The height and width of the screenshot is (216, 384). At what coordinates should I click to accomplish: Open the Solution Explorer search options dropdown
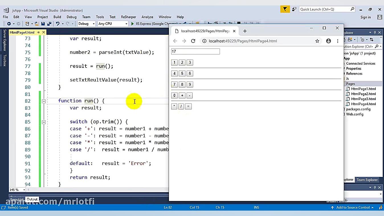coord(381,46)
